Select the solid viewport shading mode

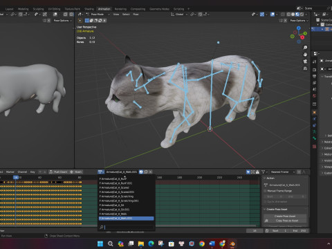tap(293, 15)
